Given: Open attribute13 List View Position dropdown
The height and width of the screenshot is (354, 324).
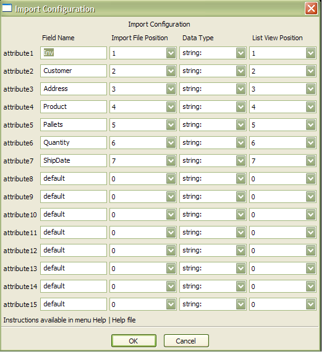Looking at the screenshot, I should coord(310,268).
